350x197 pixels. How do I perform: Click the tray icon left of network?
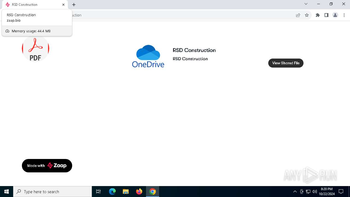click(302, 192)
